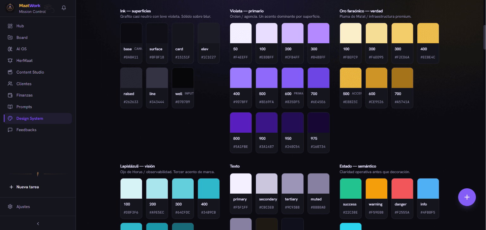Go to Prompts
Viewport: 486px width, 230px height.
38,107
